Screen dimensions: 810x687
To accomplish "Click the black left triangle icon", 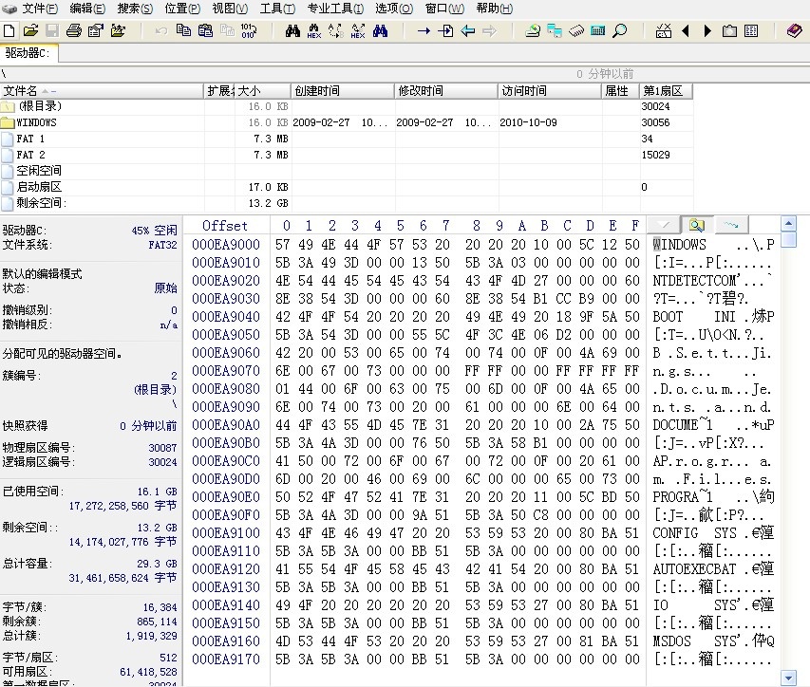I will (x=686, y=31).
